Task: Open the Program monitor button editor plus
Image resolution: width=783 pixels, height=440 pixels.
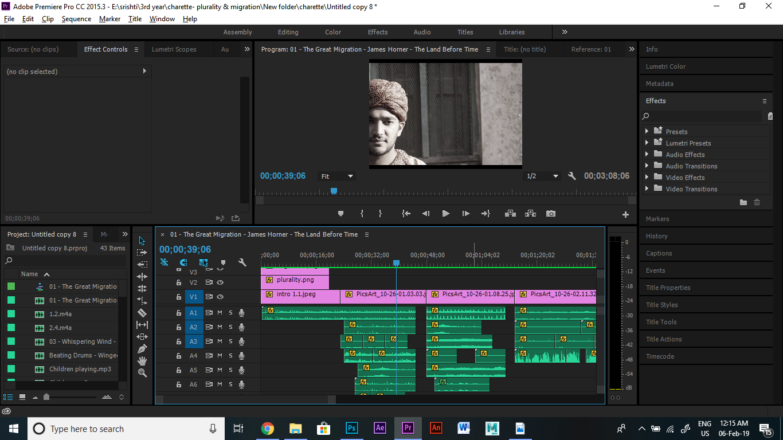Action: click(625, 215)
